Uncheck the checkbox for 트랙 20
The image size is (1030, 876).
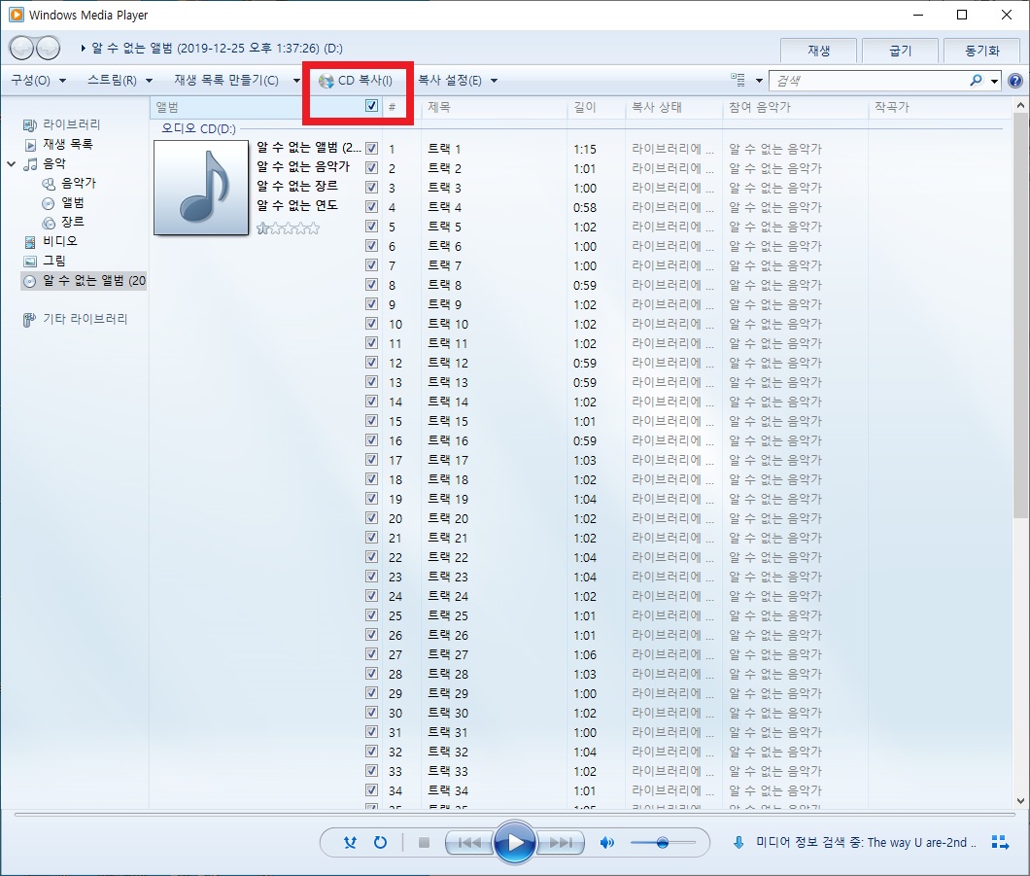click(x=372, y=518)
